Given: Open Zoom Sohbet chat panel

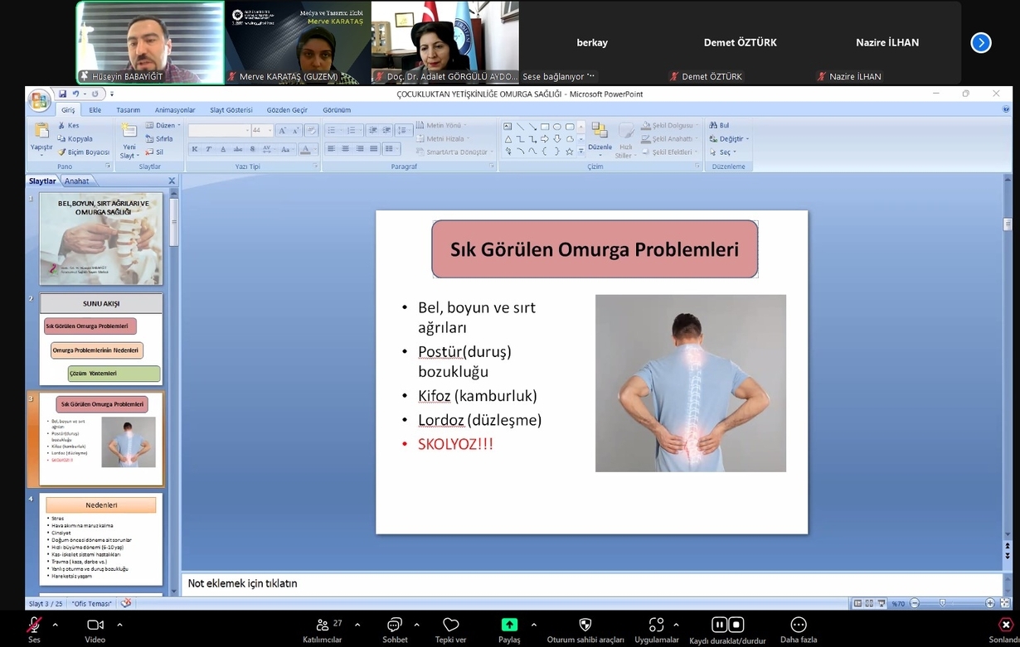Looking at the screenshot, I should (x=395, y=630).
